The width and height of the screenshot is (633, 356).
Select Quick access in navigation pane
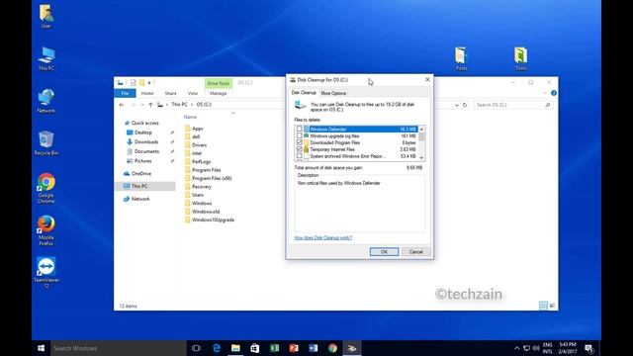145,123
